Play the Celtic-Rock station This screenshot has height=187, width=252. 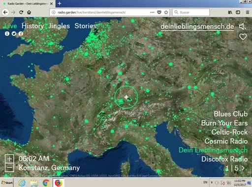(229, 132)
